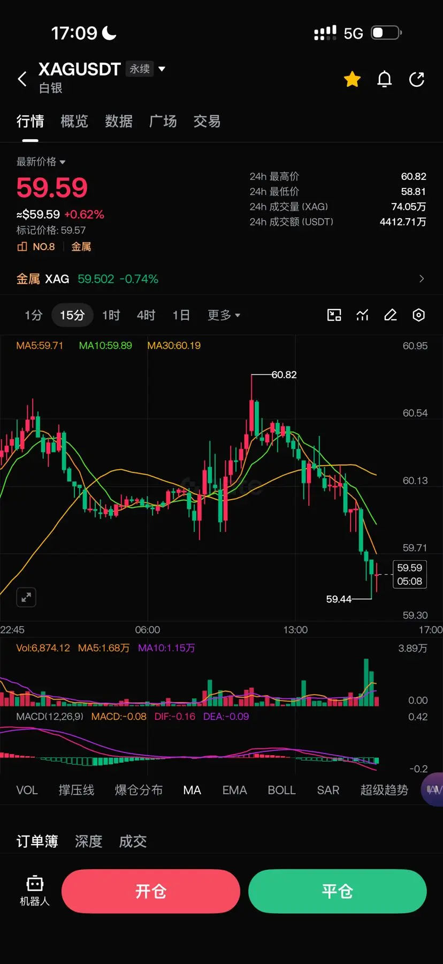Select the 1时 timeframe
Image resolution: width=443 pixels, height=964 pixels.
point(111,315)
